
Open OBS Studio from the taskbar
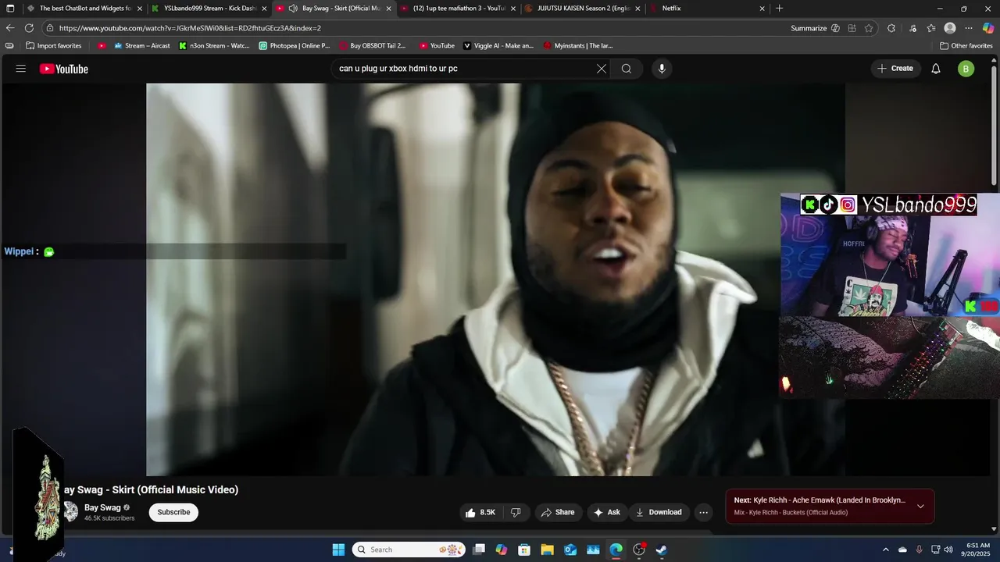pyautogui.click(x=639, y=550)
